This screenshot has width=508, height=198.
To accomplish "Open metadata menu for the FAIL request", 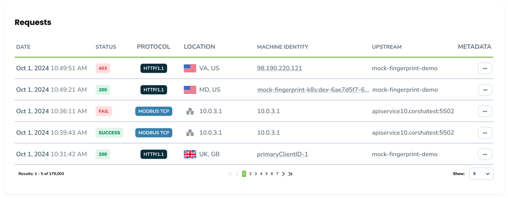I will 485,111.
